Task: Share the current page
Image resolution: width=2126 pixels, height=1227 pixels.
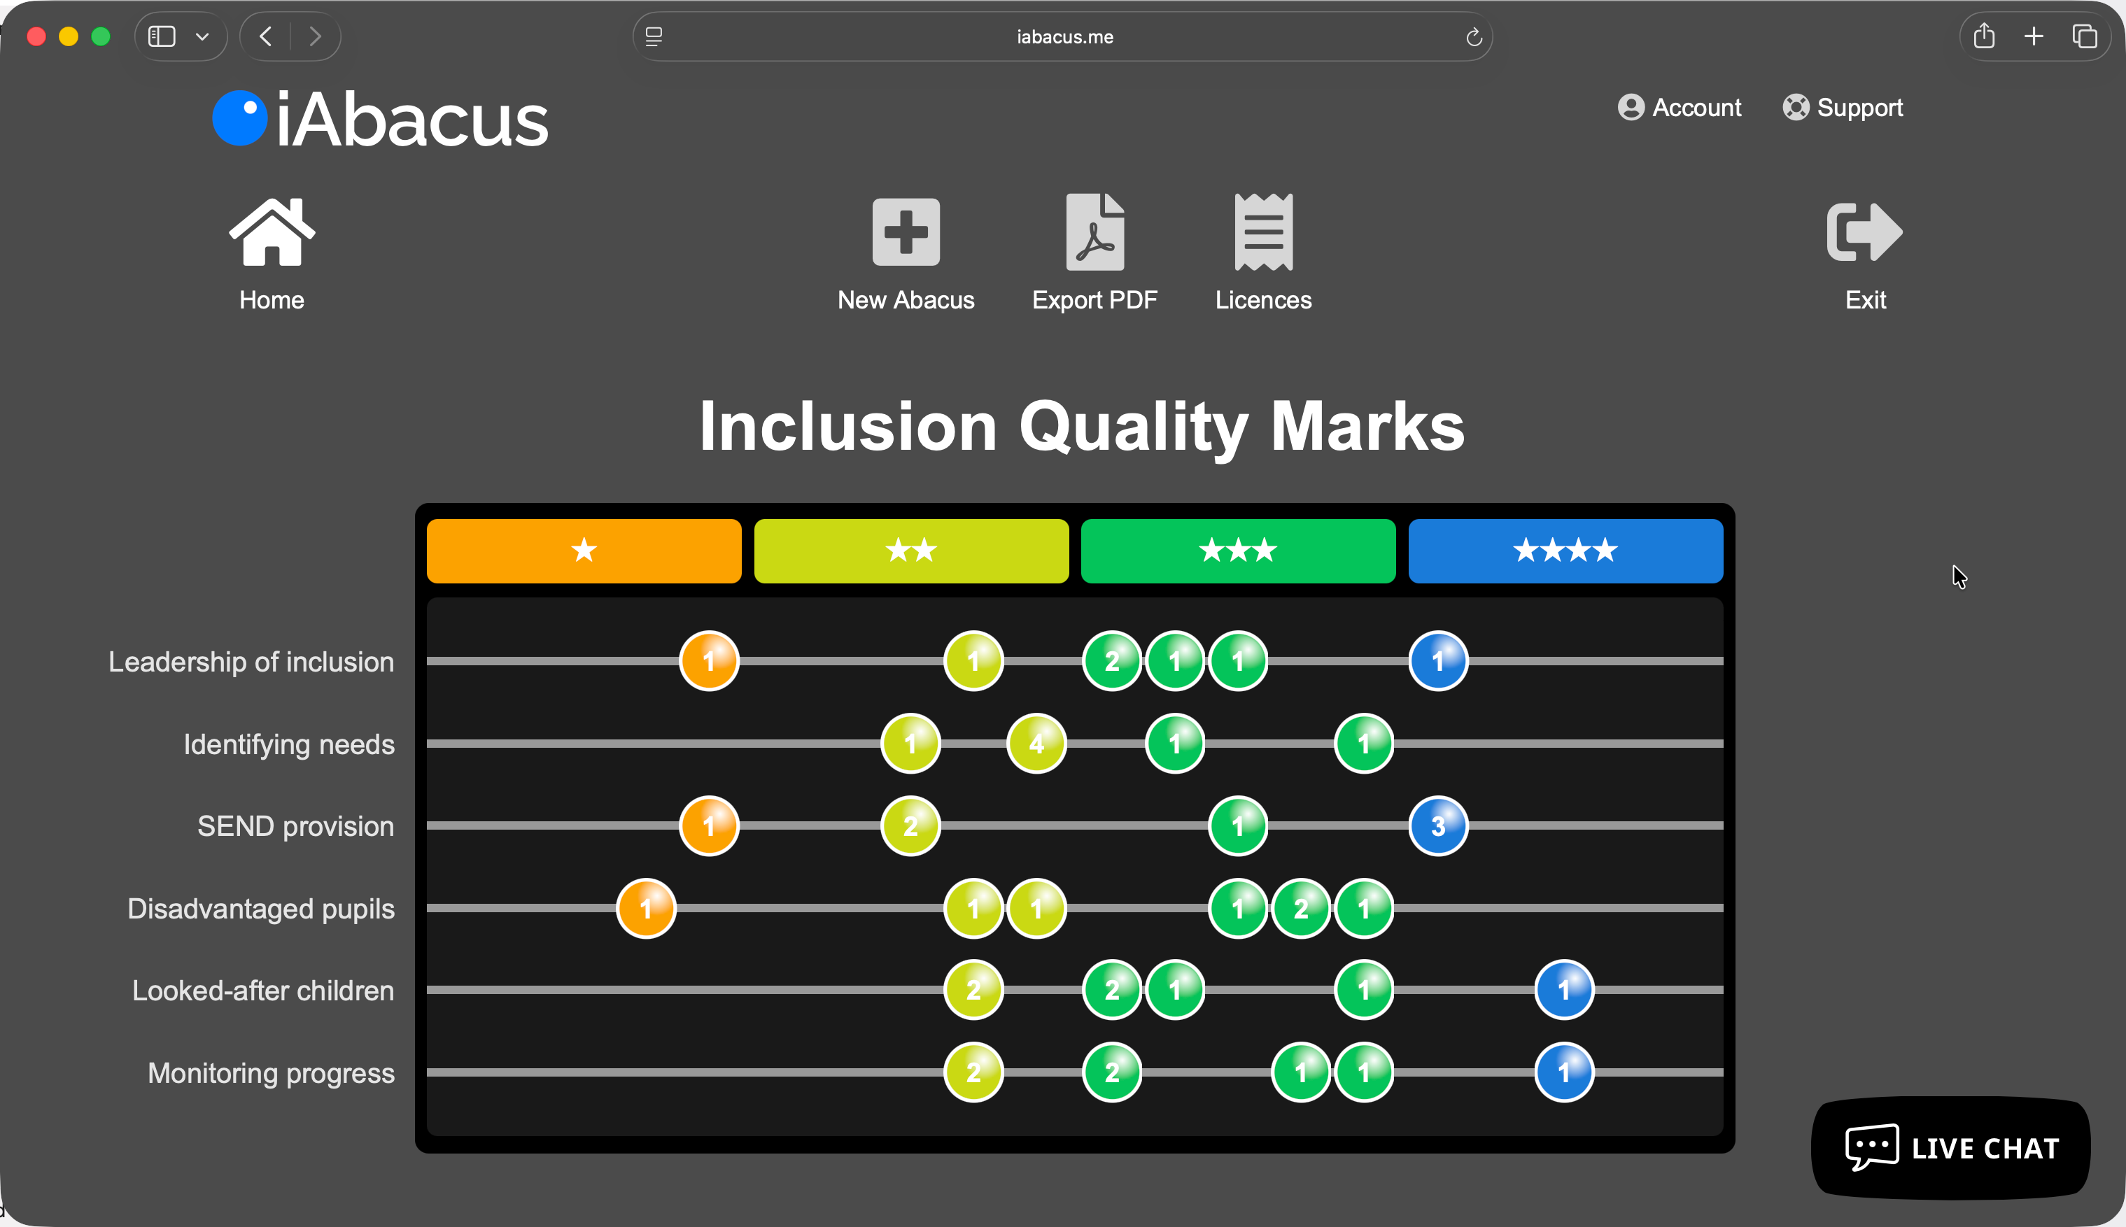Action: pos(1985,36)
